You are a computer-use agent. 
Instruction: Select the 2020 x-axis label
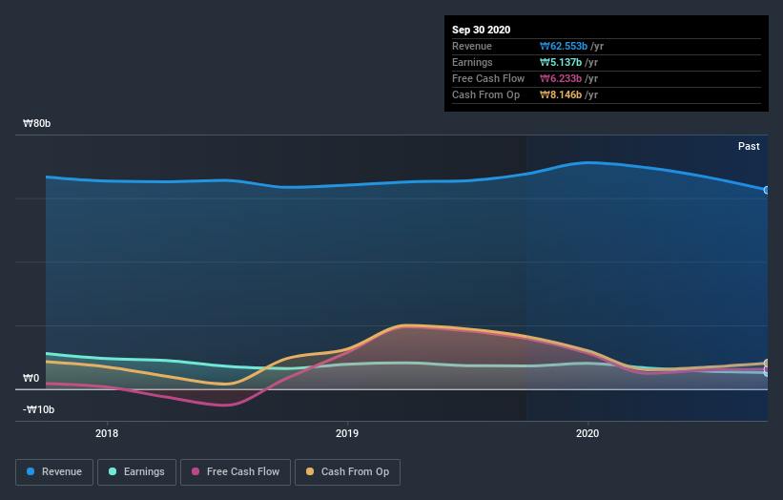pos(587,433)
